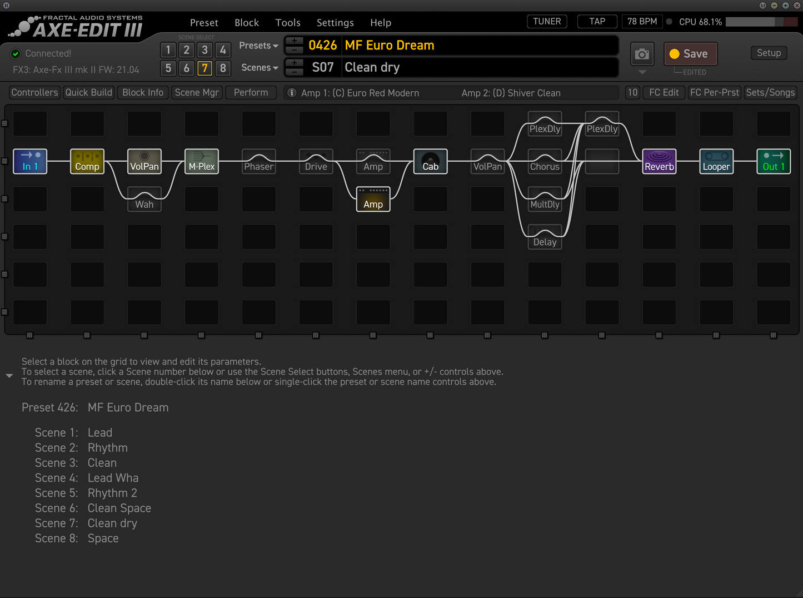
Task: Click the Save button to store the preset
Action: coord(690,53)
